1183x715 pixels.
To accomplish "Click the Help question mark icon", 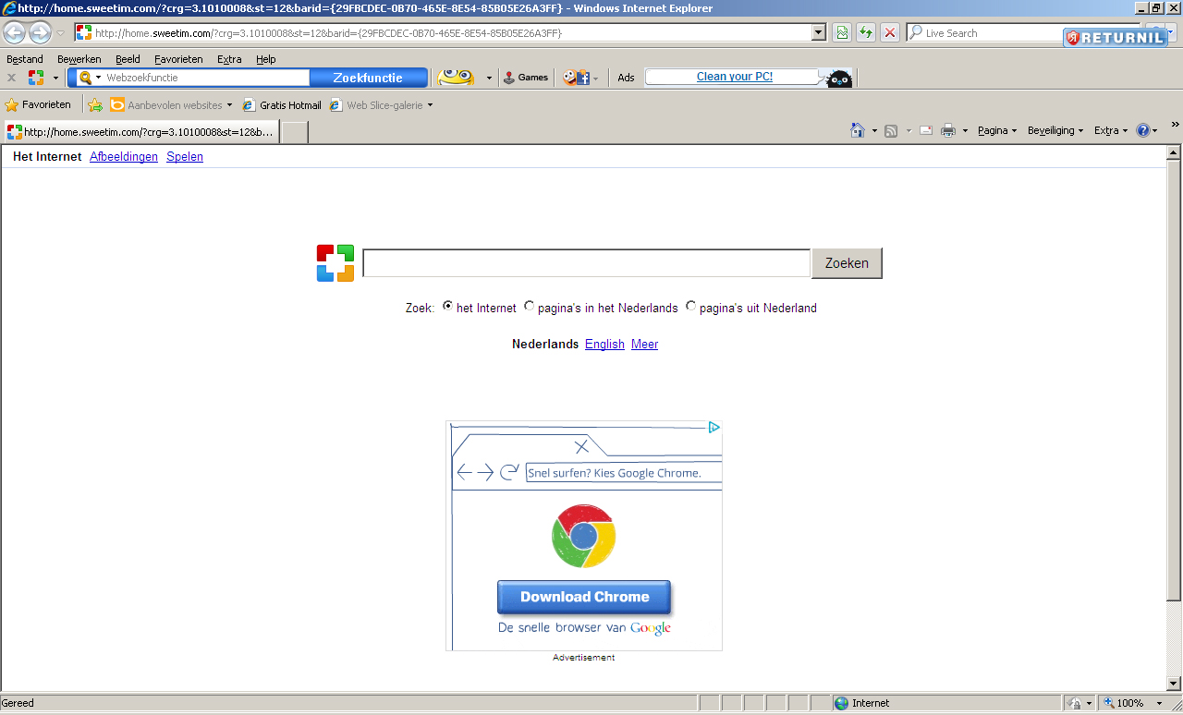I will coord(1142,131).
